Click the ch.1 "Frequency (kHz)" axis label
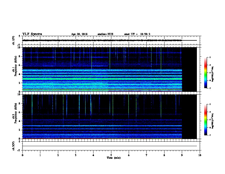The width and height of the screenshot is (225, 174). 16,66
